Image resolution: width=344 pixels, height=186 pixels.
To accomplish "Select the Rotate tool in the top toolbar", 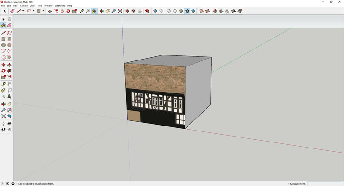I will pos(68,11).
